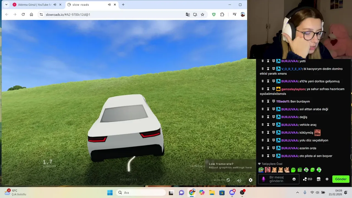Image resolution: width=352 pixels, height=198 pixels.
Task: Open channel points infinity balance
Action: click(x=307, y=179)
